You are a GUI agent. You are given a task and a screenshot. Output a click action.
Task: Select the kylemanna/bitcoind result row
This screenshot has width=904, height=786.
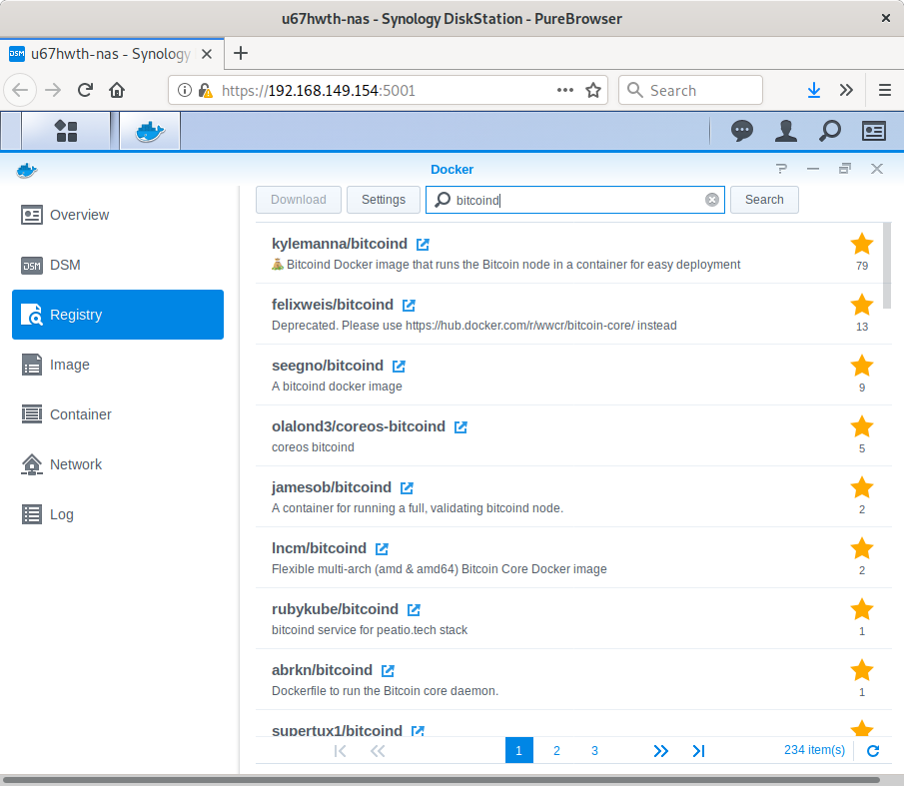pyautogui.click(x=569, y=253)
